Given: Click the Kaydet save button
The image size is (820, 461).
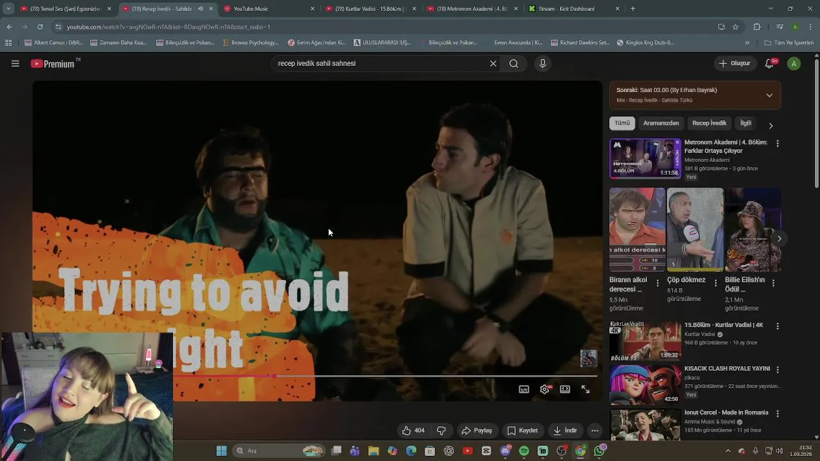Looking at the screenshot, I should [x=523, y=430].
